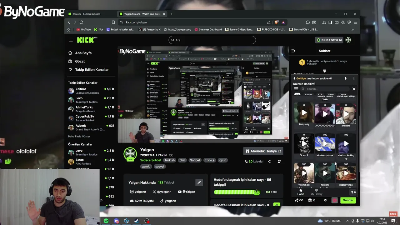The width and height of the screenshot is (400, 225).
Task: Click the Ara search box
Action: [x=212, y=40]
